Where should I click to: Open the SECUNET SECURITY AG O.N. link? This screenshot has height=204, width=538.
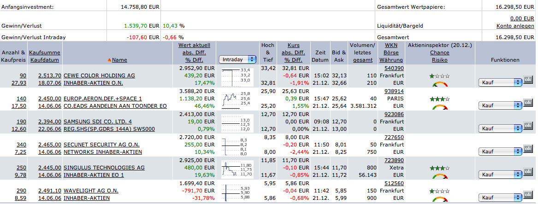(x=103, y=145)
